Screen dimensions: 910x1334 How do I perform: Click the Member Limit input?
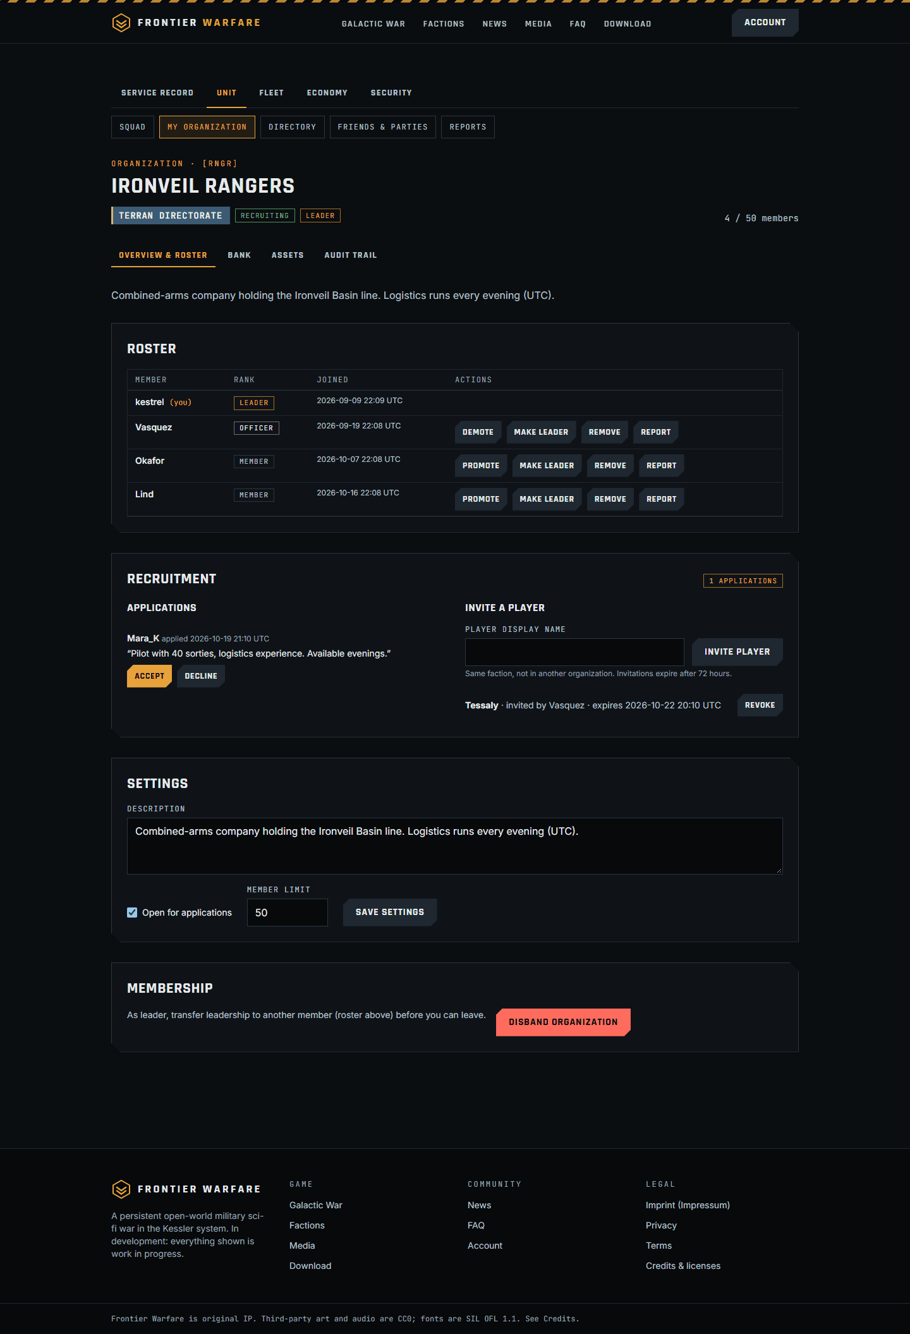point(288,913)
